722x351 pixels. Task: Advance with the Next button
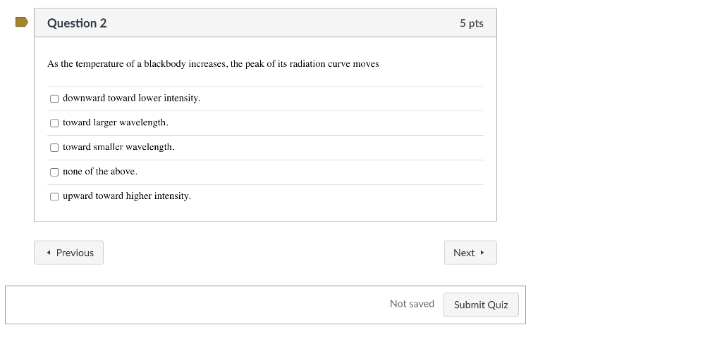point(470,253)
